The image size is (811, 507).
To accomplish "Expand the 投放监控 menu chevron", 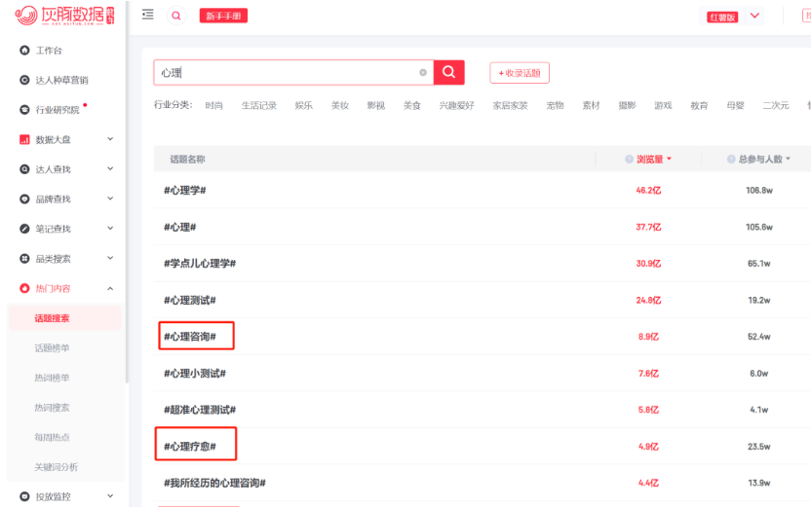I will coord(110,496).
